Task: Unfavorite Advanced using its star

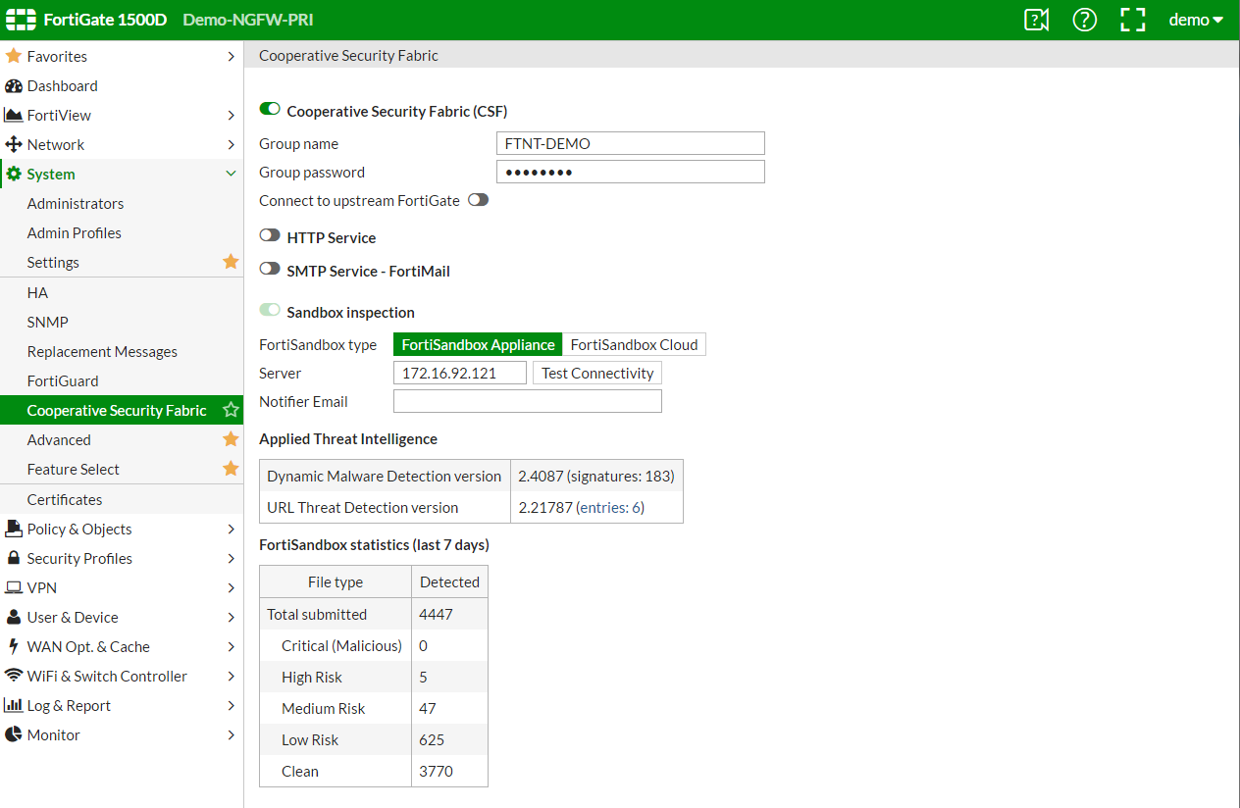Action: tap(231, 439)
